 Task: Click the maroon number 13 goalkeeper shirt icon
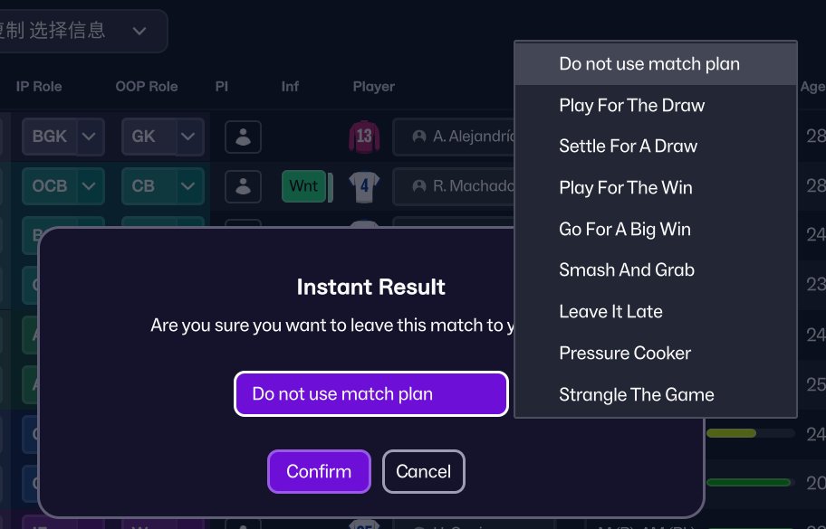tap(361, 137)
